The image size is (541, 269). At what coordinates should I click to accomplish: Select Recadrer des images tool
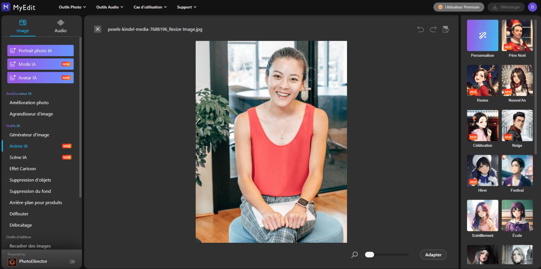(30, 246)
